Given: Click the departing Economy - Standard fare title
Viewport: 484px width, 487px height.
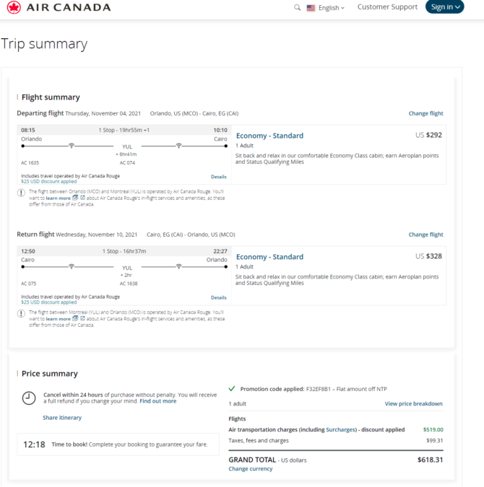Looking at the screenshot, I should click(x=269, y=136).
